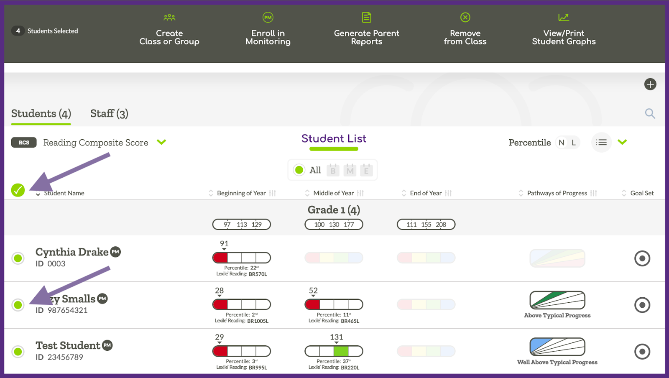Select the list view icon near Percentile

click(x=601, y=142)
